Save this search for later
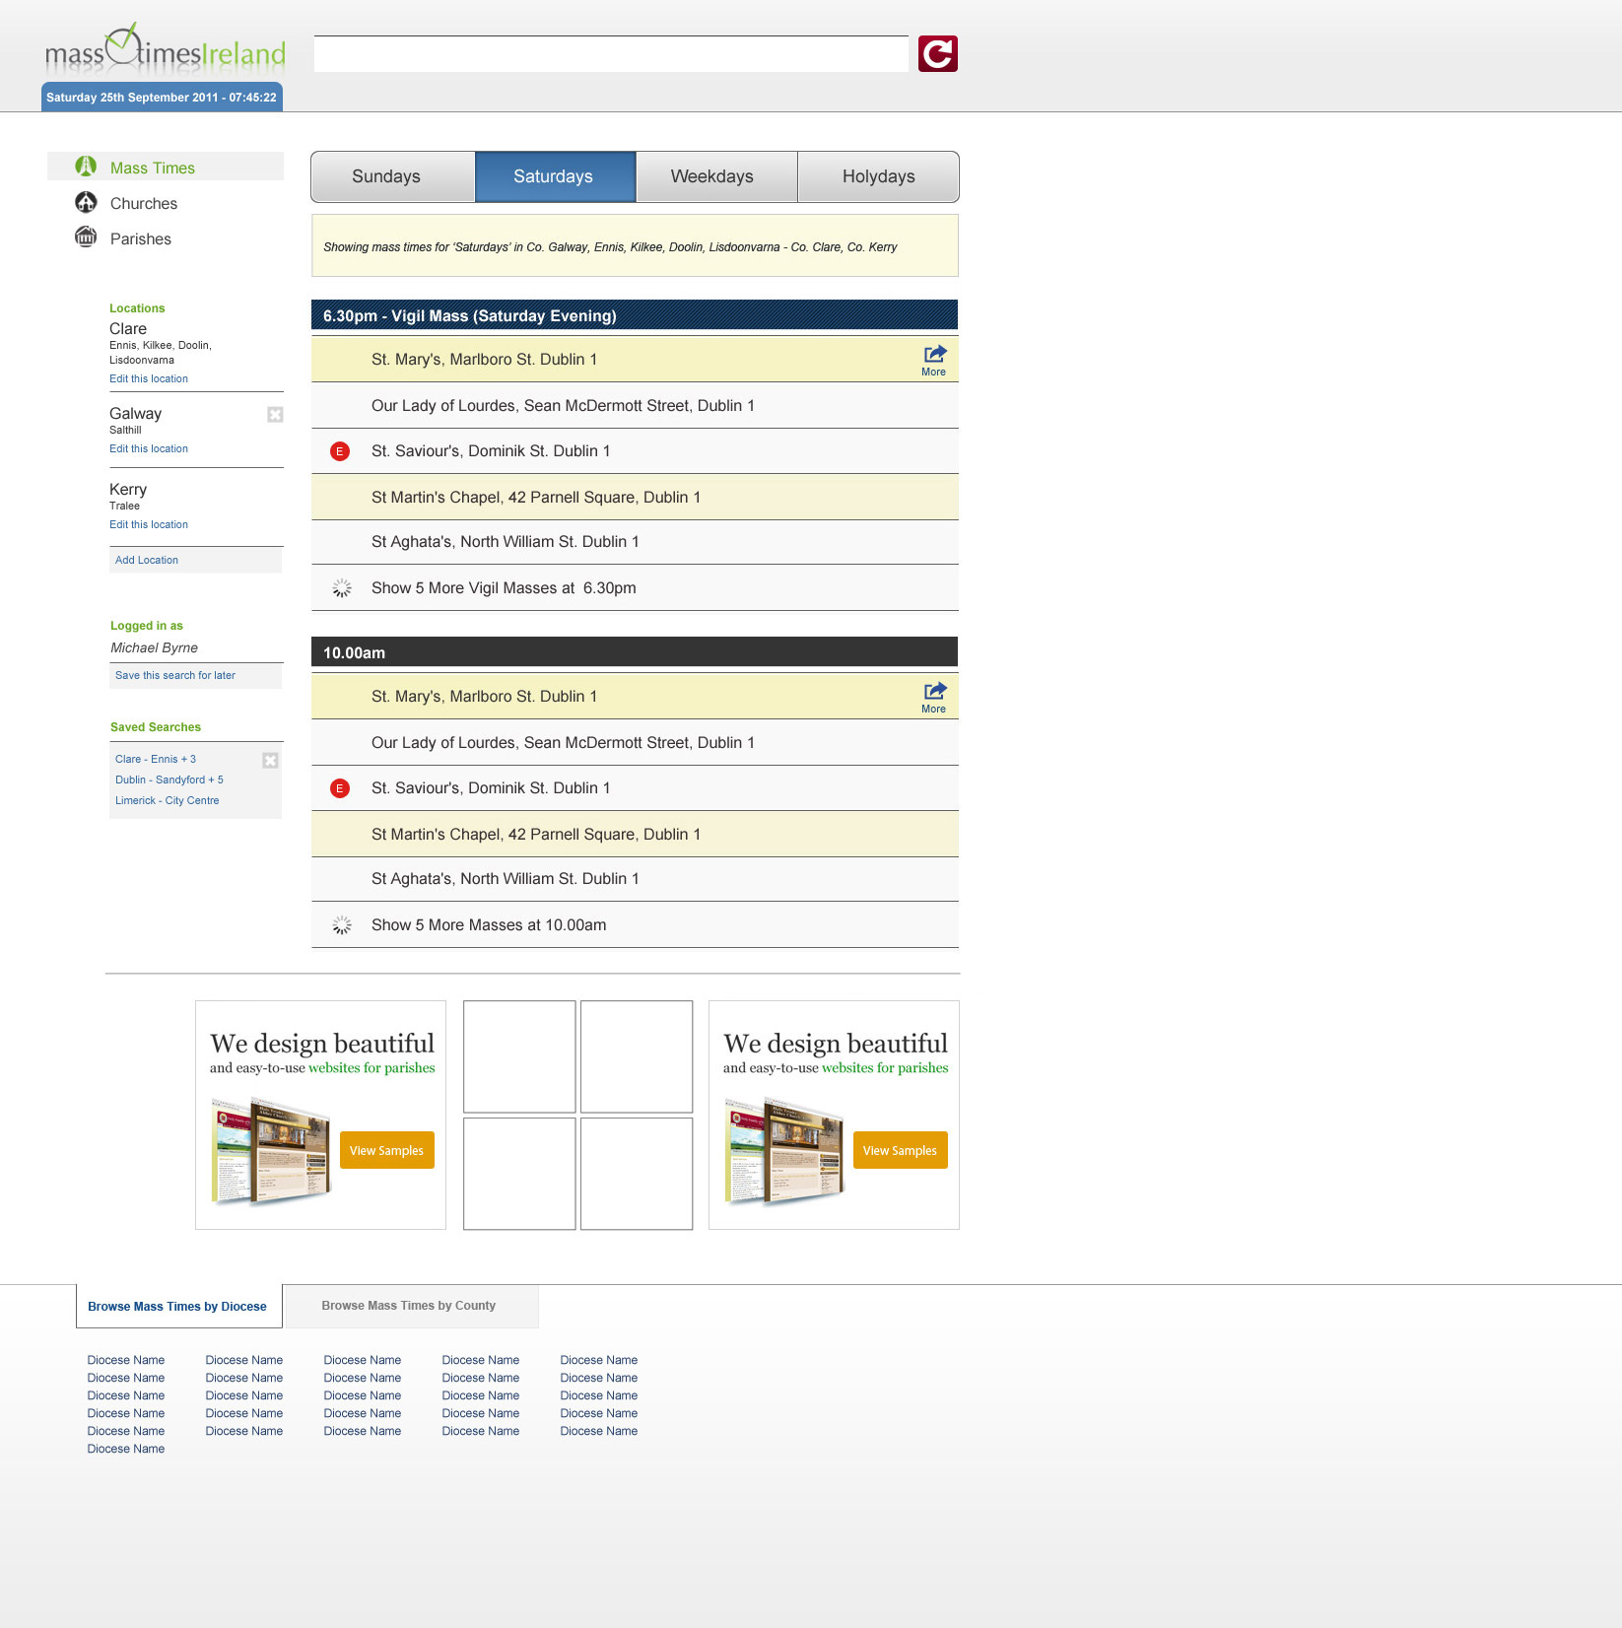1622x1628 pixels. coord(175,675)
